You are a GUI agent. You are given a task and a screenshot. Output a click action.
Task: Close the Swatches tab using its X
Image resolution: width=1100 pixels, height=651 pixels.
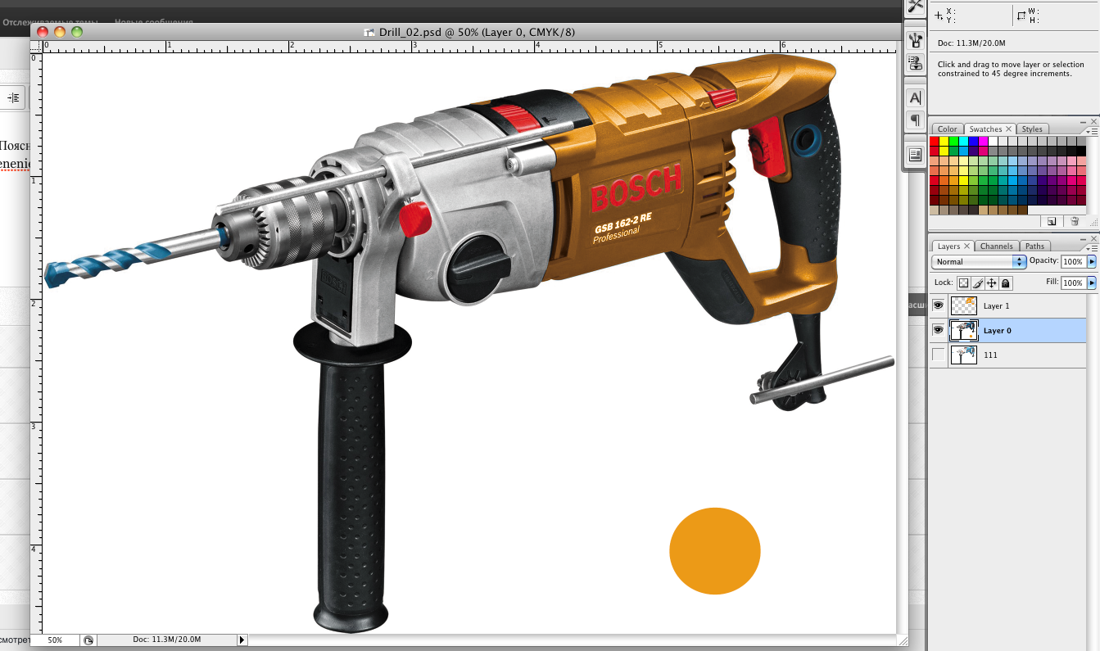pyautogui.click(x=1009, y=129)
